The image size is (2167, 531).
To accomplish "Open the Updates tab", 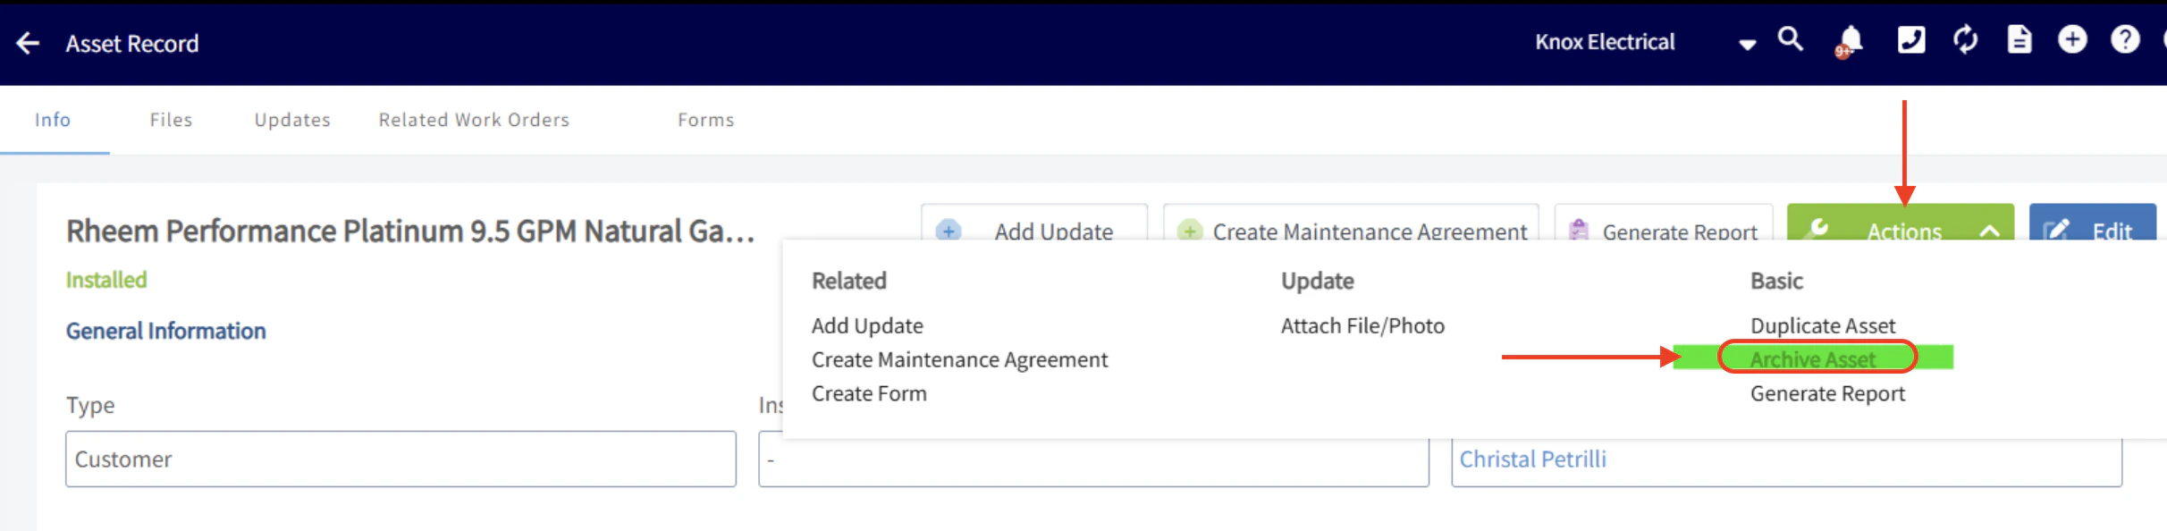I will (292, 120).
